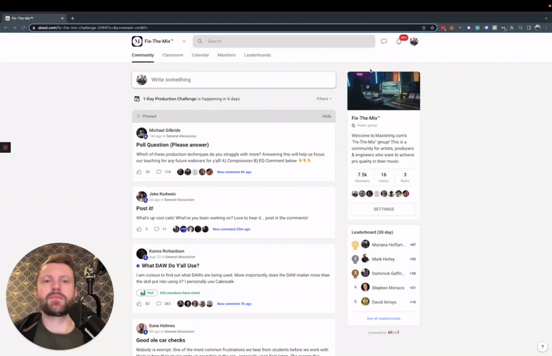
Task: Open Dominick Gaffn... leaderboard entry
Action: (383, 273)
